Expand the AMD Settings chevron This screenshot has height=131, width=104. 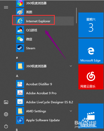click(x=71, y=111)
